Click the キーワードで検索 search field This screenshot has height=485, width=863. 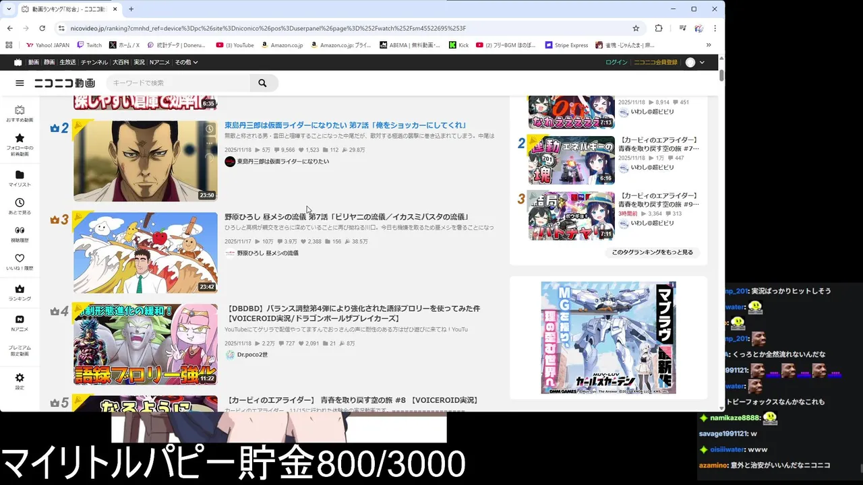(x=179, y=83)
